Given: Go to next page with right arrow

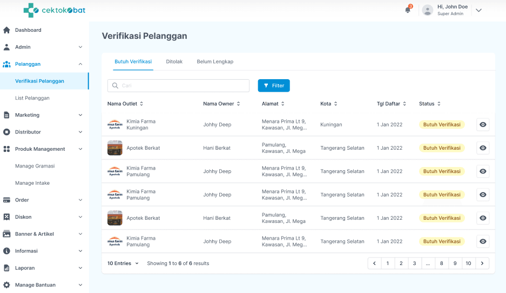Looking at the screenshot, I should [x=482, y=263].
